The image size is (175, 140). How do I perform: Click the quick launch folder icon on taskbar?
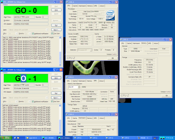tap(18, 138)
